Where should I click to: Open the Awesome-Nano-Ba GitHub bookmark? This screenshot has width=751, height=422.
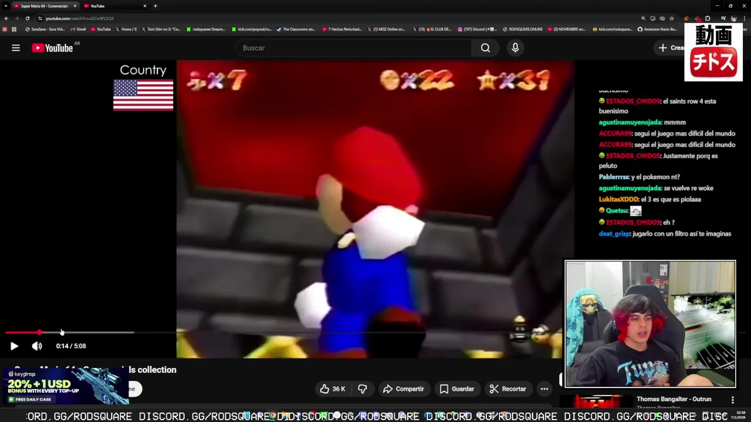(x=658, y=29)
